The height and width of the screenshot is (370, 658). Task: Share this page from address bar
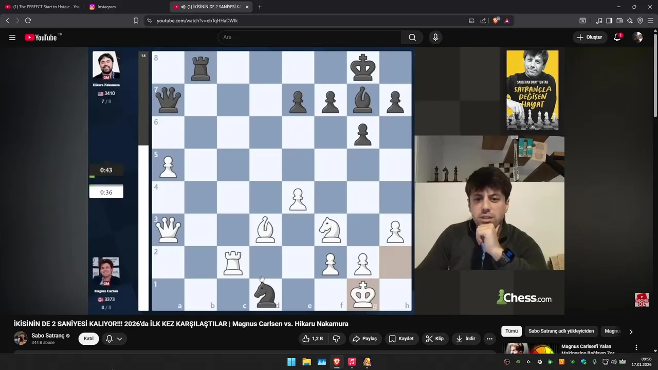click(x=483, y=21)
